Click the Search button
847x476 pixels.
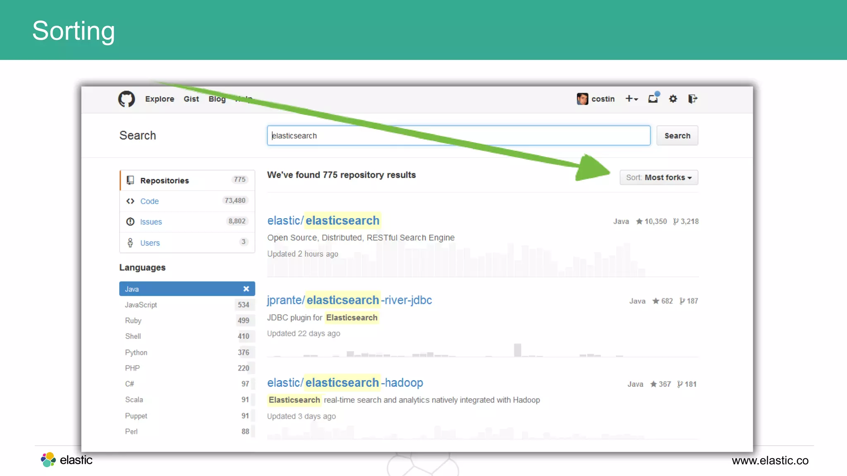(x=677, y=136)
